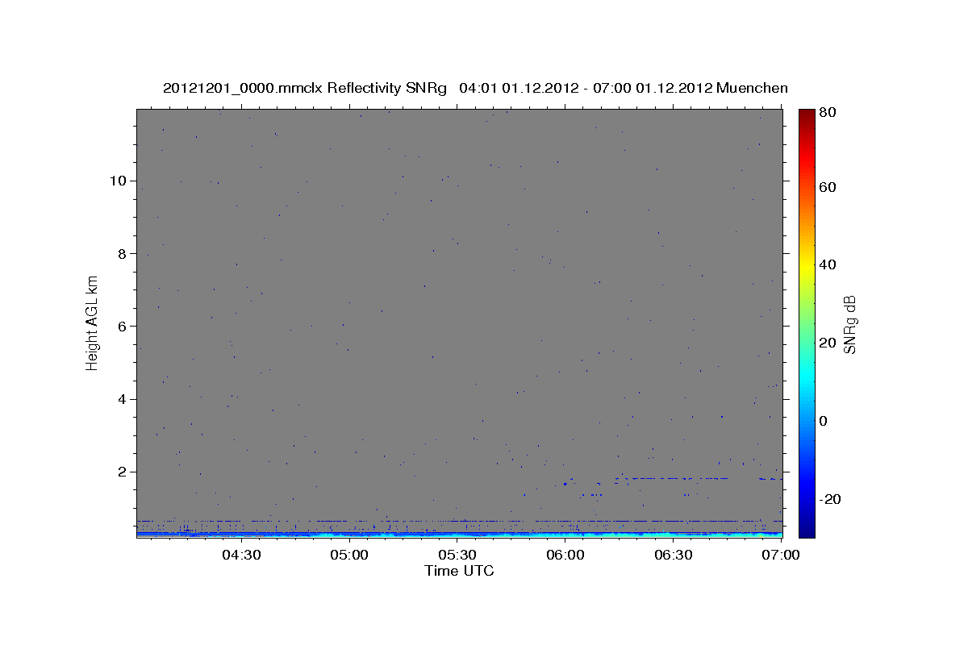
Task: Click the height tick label 8
Action: click(x=123, y=253)
